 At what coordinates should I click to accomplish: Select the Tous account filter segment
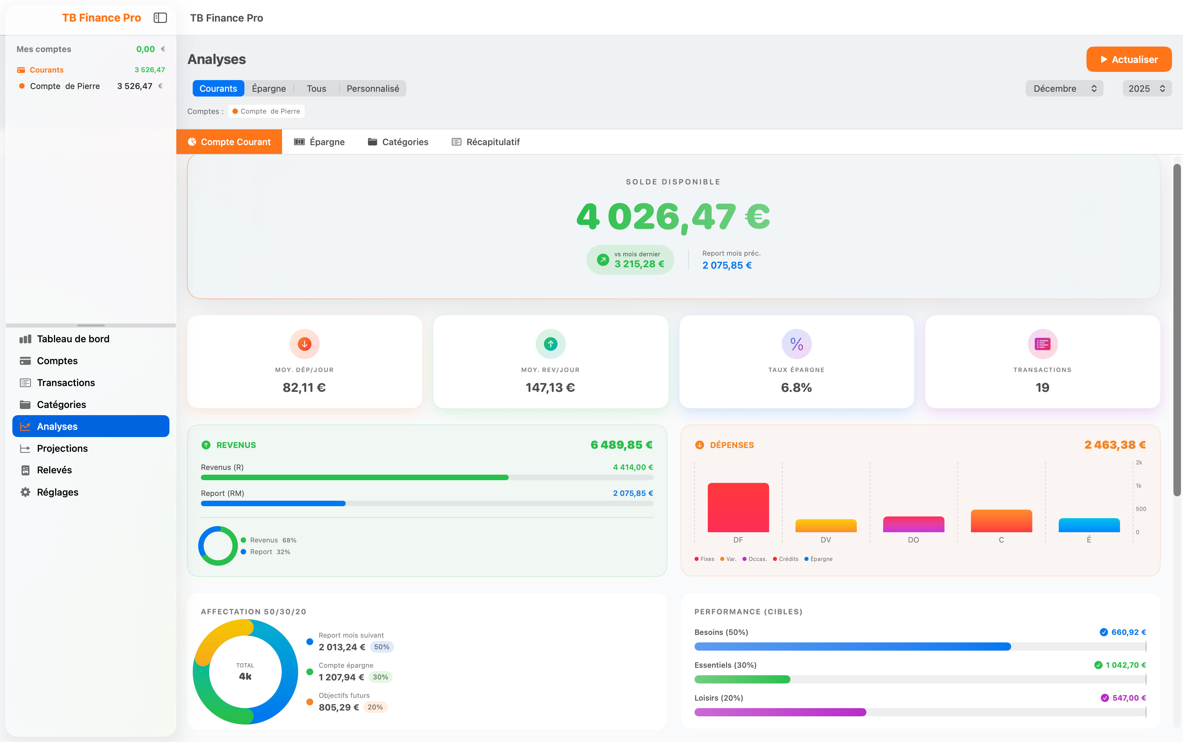pyautogui.click(x=316, y=89)
